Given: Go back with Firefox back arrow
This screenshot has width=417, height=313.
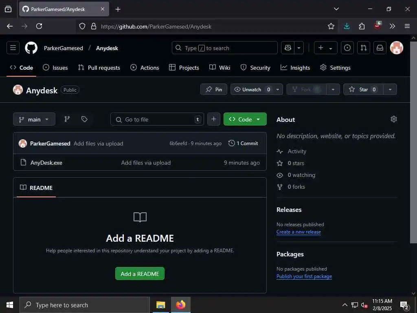Looking at the screenshot, I should 10,26.
